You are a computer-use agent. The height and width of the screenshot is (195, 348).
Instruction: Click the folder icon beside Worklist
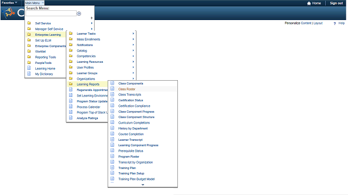click(x=29, y=51)
